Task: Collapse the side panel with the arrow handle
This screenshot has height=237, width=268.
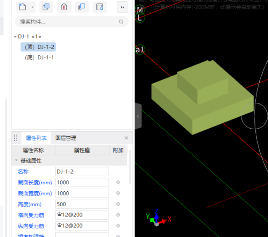Action: (138, 116)
